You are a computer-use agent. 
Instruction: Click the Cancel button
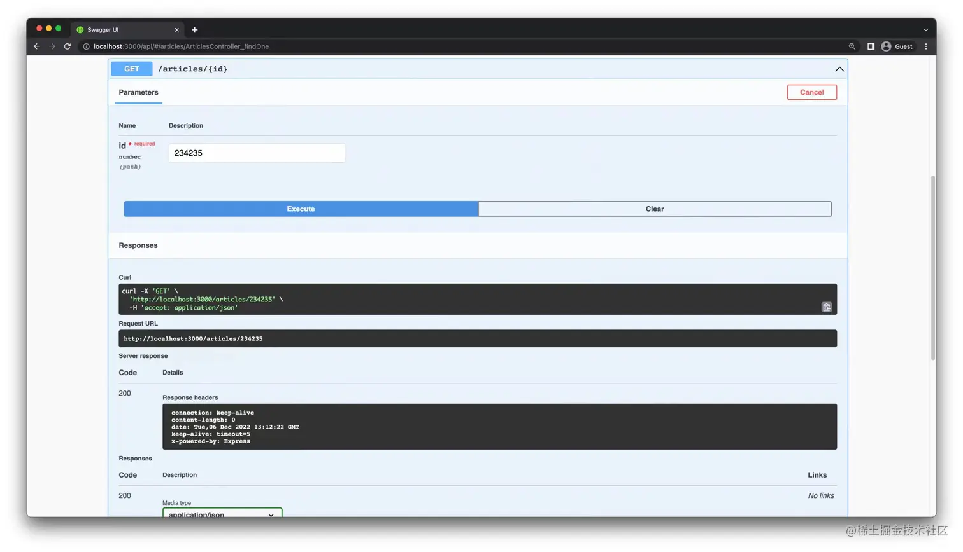812,92
